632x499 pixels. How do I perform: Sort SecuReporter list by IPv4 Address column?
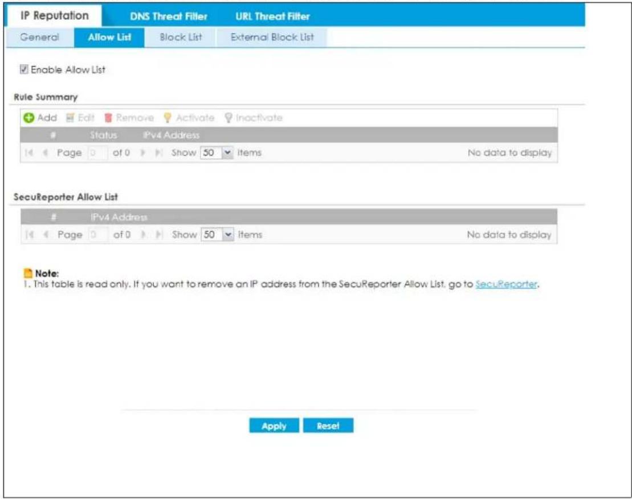click(119, 217)
